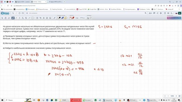Switch to the Untitled - iDroo tab
Image resolution: width=182 pixels, height=102 pixels.
pos(39,2)
